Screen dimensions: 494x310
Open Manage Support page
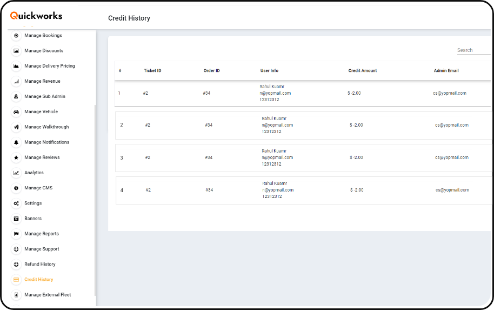tap(42, 249)
